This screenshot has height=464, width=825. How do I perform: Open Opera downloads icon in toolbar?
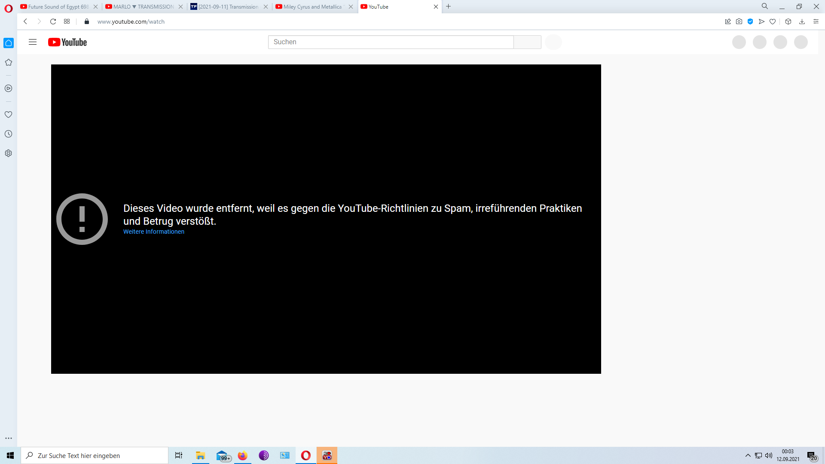pos(802,21)
